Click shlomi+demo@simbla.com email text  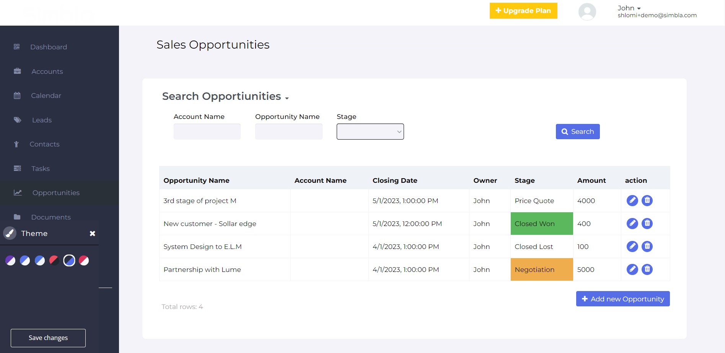coord(657,15)
